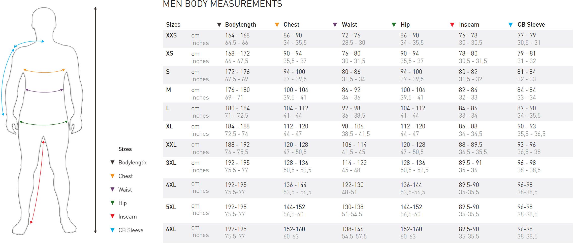Click the 6XL size row label
573x243 pixels.
(x=171, y=229)
